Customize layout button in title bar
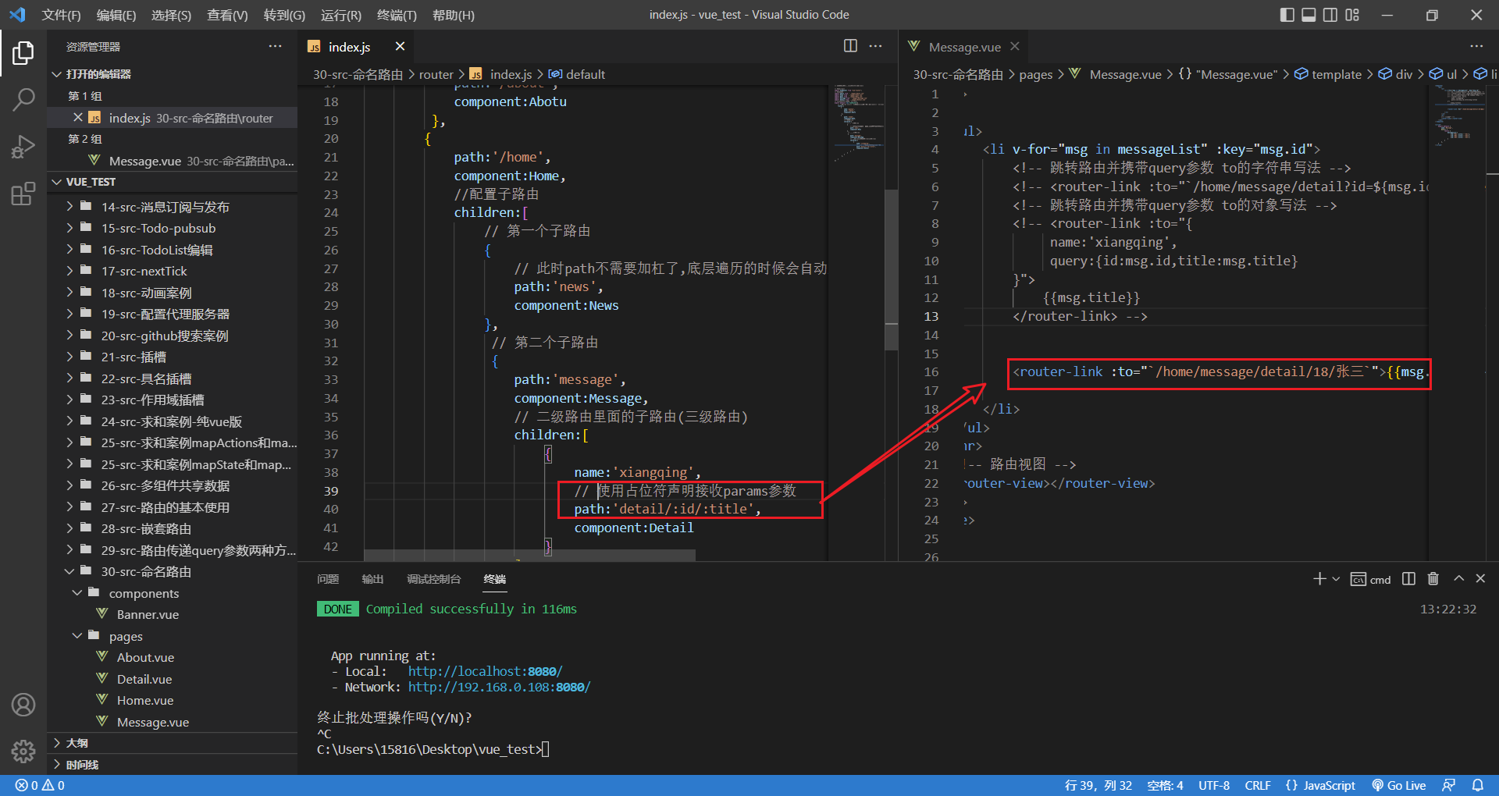Image resolution: width=1499 pixels, height=796 pixels. pos(1352,15)
